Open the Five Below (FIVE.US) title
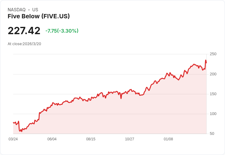This screenshot has height=155, width=225. pyautogui.click(x=39, y=16)
